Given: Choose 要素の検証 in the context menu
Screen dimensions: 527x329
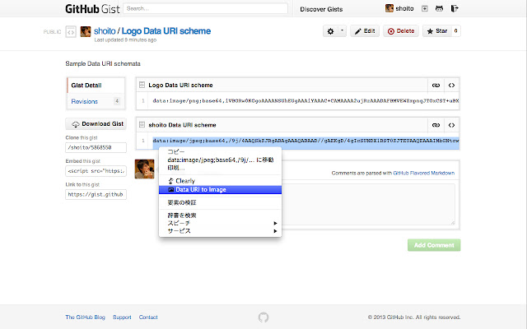Looking at the screenshot, I should point(220,202).
